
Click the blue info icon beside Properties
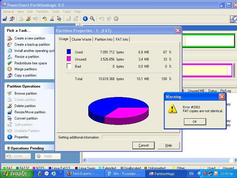pyautogui.click(x=10, y=137)
